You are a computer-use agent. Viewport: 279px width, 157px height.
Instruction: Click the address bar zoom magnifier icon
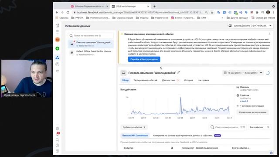point(206,13)
